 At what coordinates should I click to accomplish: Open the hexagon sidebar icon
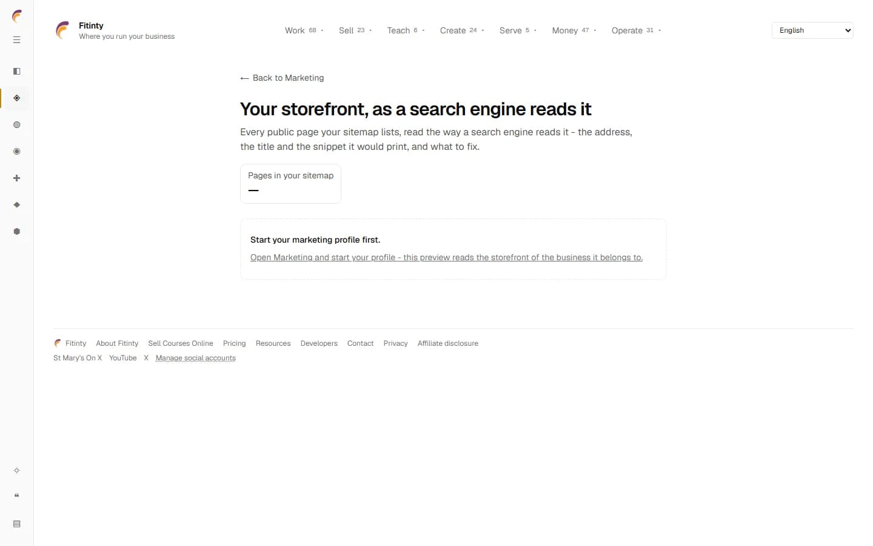[x=17, y=232]
